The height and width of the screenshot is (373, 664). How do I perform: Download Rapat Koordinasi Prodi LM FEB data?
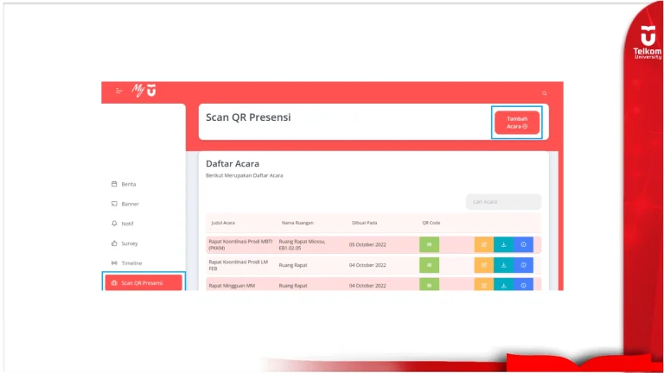point(503,265)
